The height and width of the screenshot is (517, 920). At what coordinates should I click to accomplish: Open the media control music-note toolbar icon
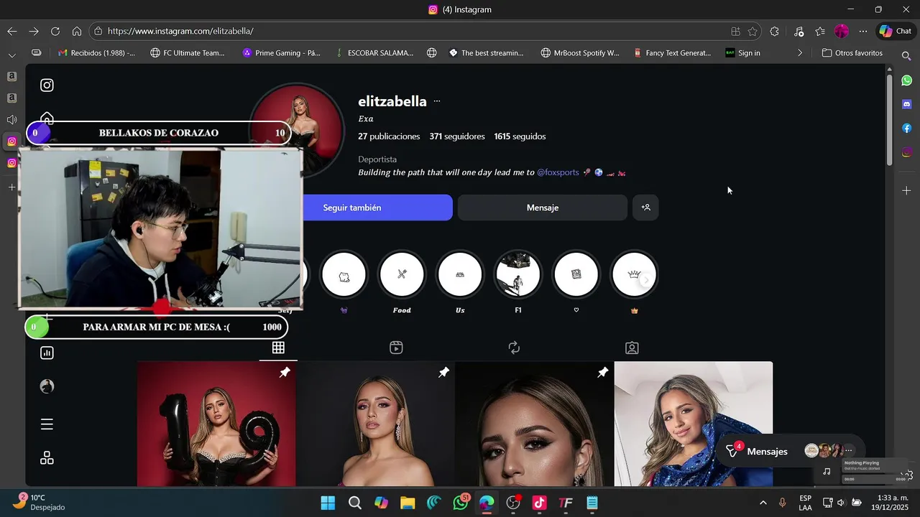799,31
